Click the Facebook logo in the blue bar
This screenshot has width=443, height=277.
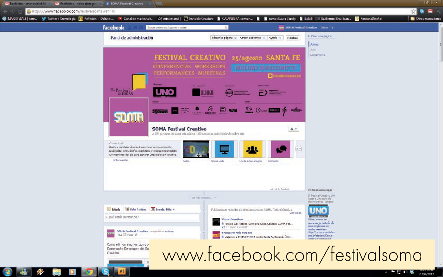[113, 28]
